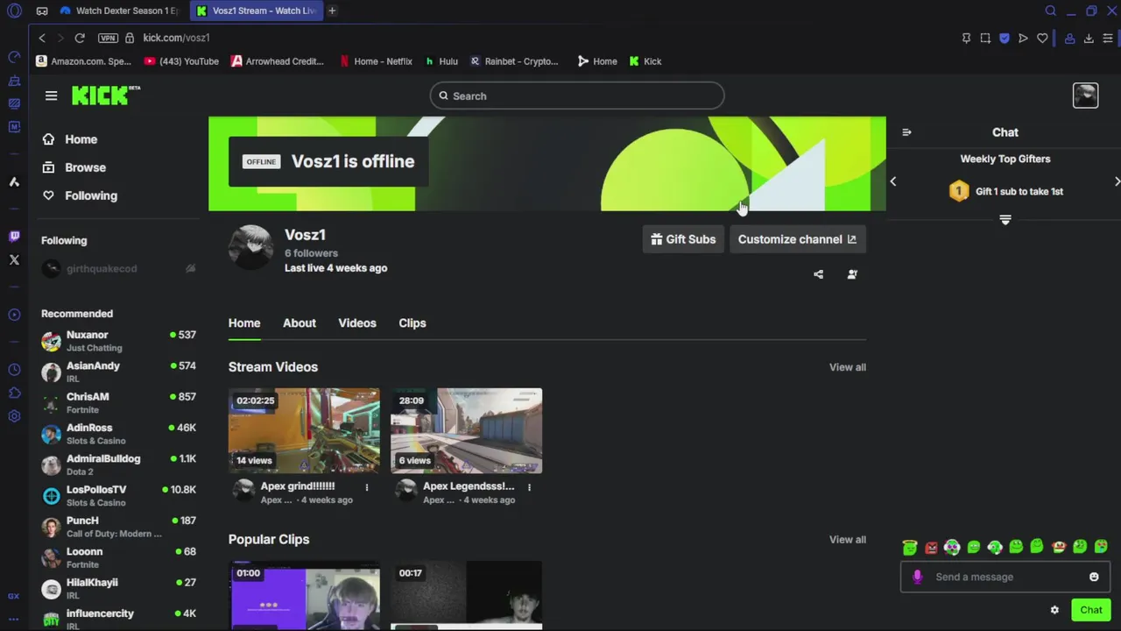Insert the white headphones purple-eyed emote
The width and height of the screenshot is (1121, 631).
pyautogui.click(x=952, y=548)
